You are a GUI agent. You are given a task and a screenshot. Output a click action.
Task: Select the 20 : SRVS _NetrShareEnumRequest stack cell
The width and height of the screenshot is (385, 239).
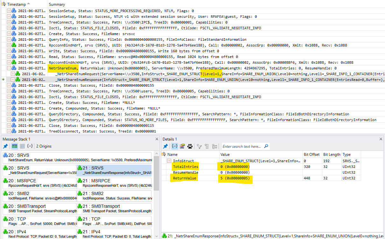tap(39, 170)
